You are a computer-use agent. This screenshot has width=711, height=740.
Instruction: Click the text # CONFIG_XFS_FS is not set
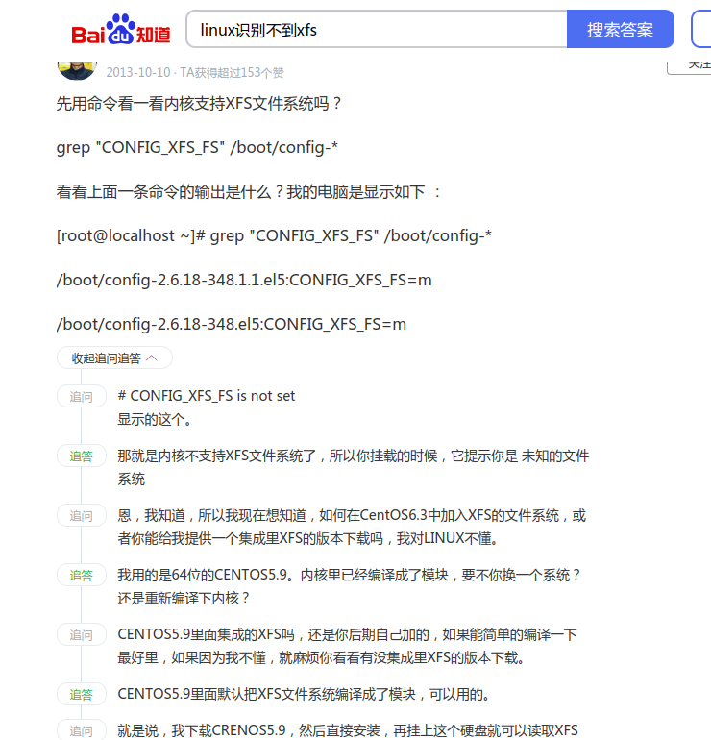207,396
